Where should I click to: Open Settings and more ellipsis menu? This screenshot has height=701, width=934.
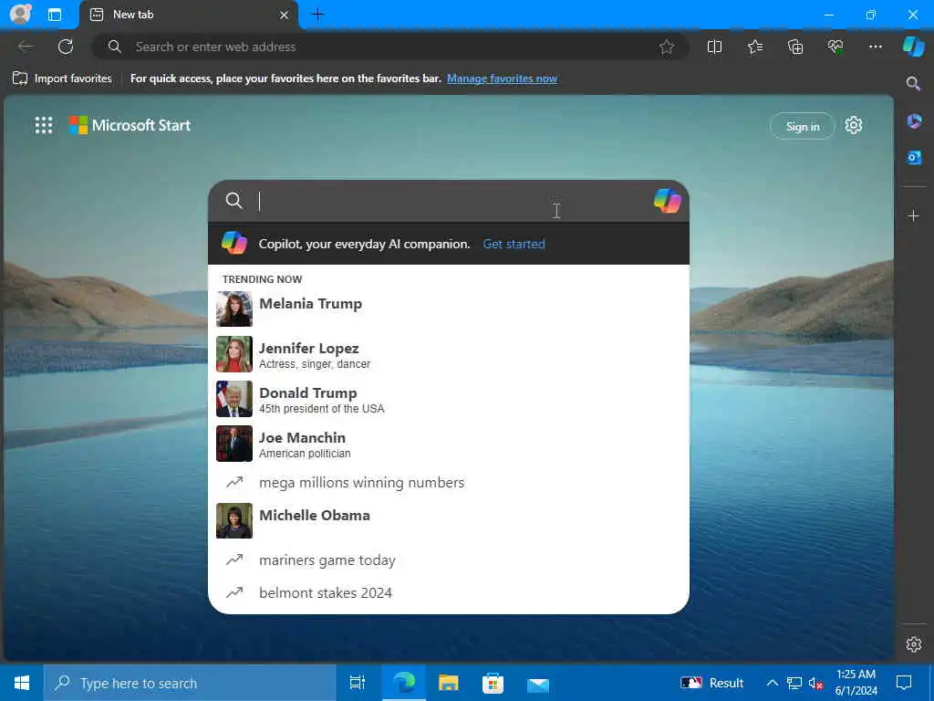pos(875,47)
